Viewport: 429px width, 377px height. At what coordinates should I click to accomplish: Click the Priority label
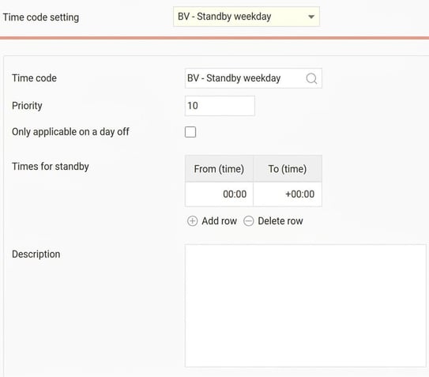pos(27,106)
